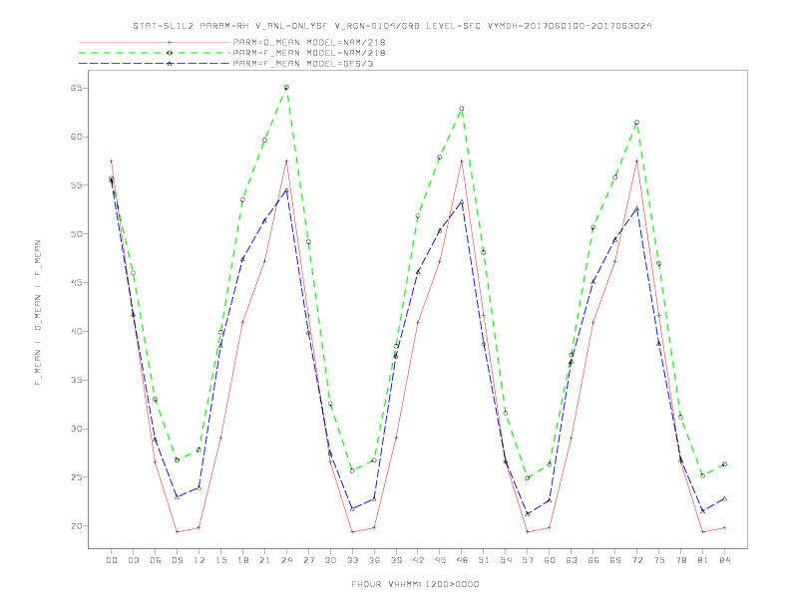The width and height of the screenshot is (790, 610).
Task: Click x-axis tick label 30
Action: 330,560
